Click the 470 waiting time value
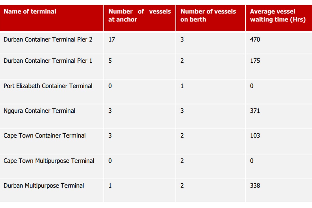The width and height of the screenshot is (312, 208). coord(255,40)
